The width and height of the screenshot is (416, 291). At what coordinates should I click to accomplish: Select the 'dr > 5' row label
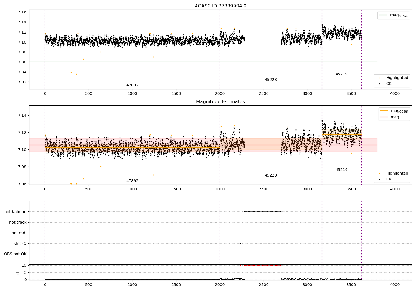[x=21, y=244]
